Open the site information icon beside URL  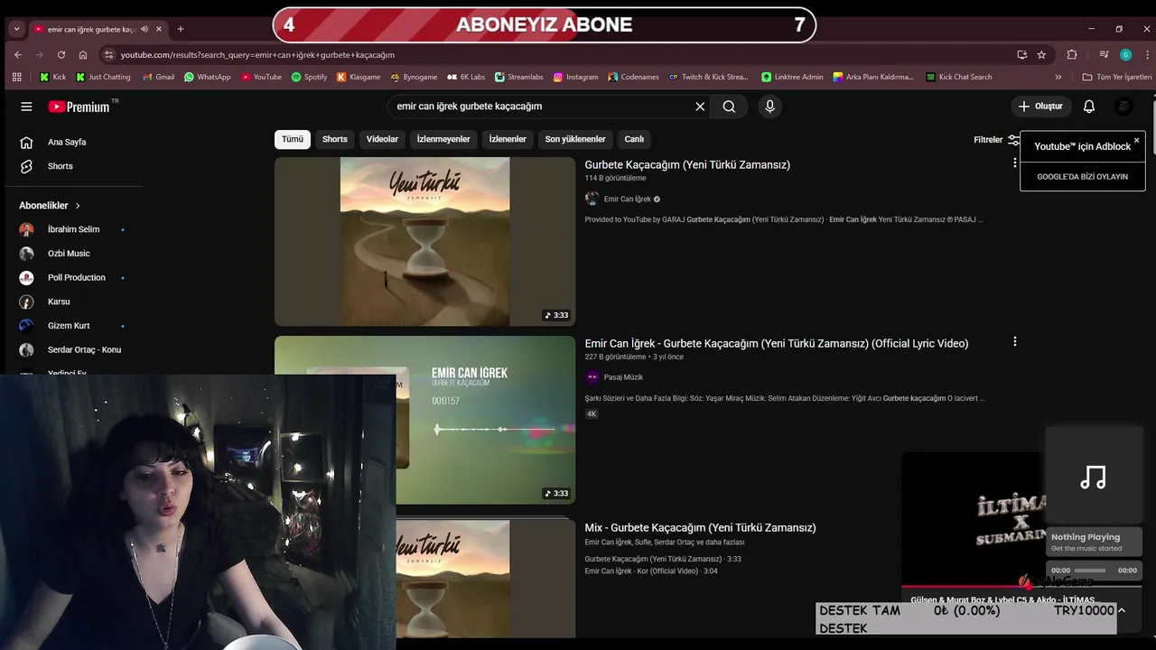[109, 54]
